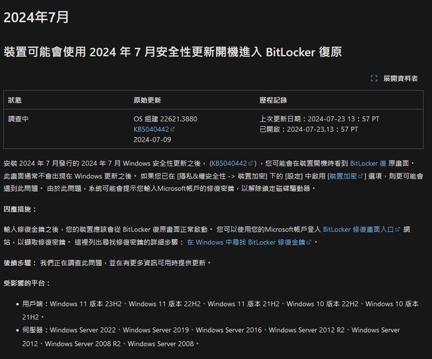This screenshot has width=432, height=359.
Task: Click the 歷程記錄 column header
Action: 273,100
